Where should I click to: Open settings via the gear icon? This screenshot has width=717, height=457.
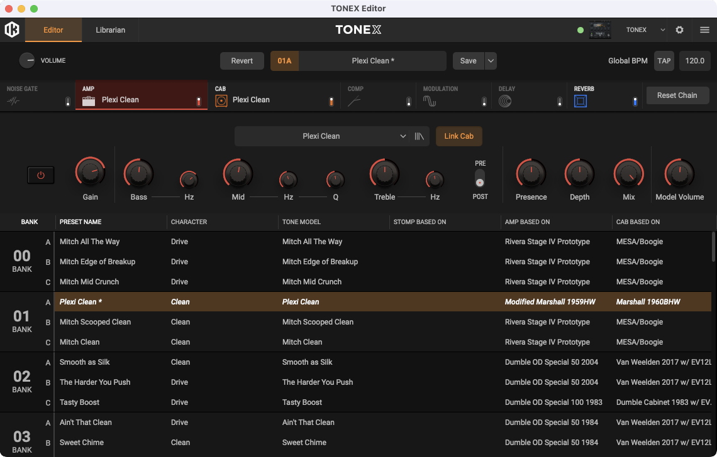679,30
